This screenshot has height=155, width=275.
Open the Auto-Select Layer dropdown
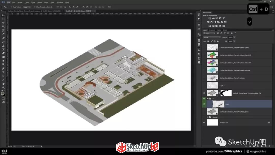click(27, 7)
